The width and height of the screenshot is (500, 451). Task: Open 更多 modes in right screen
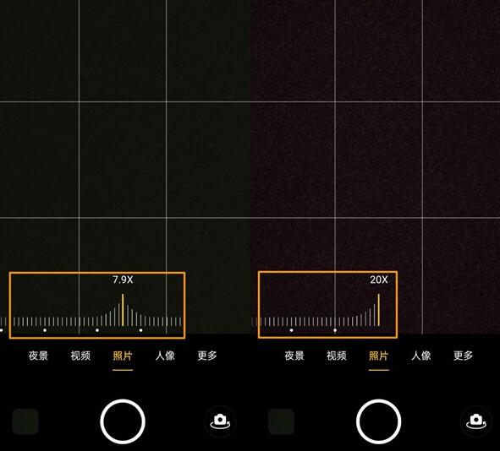pyautogui.click(x=464, y=356)
